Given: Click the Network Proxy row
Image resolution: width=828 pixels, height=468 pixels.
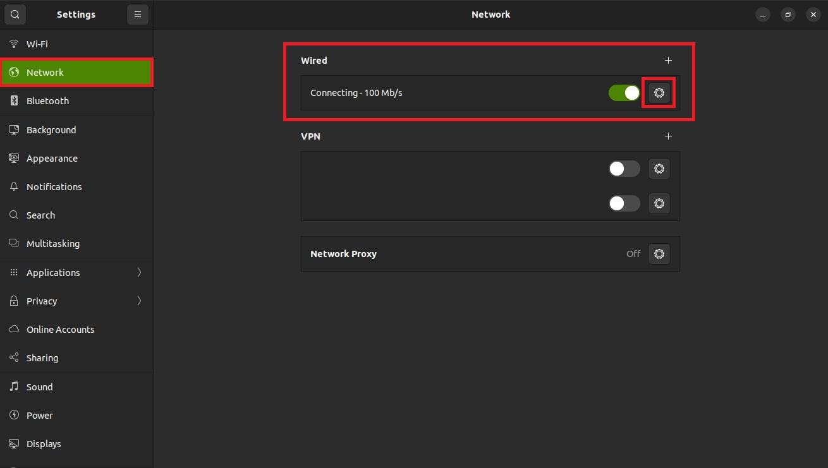Looking at the screenshot, I should (442, 254).
